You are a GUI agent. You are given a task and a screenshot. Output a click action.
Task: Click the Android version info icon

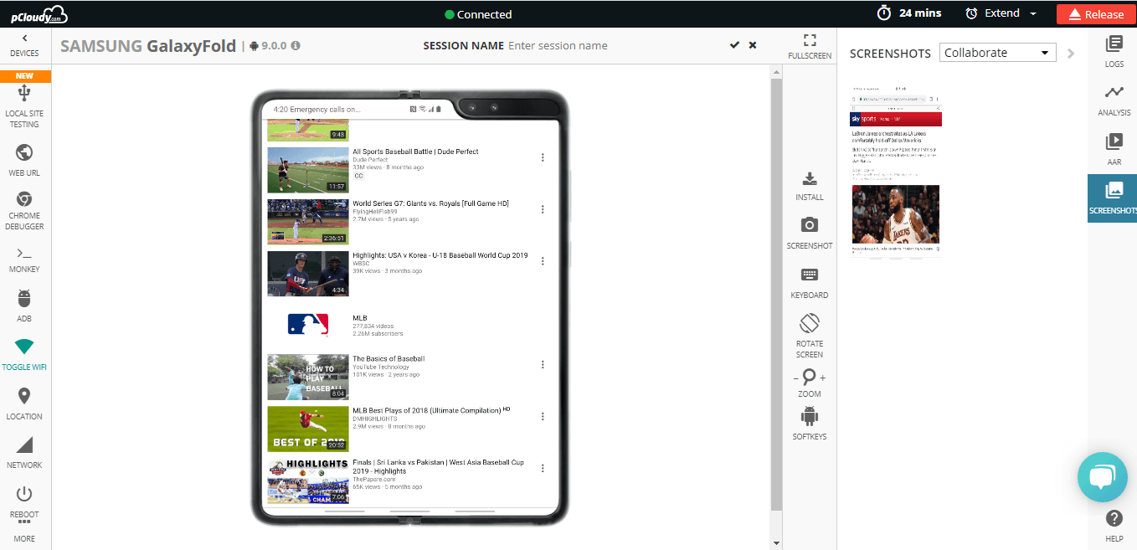tap(296, 46)
